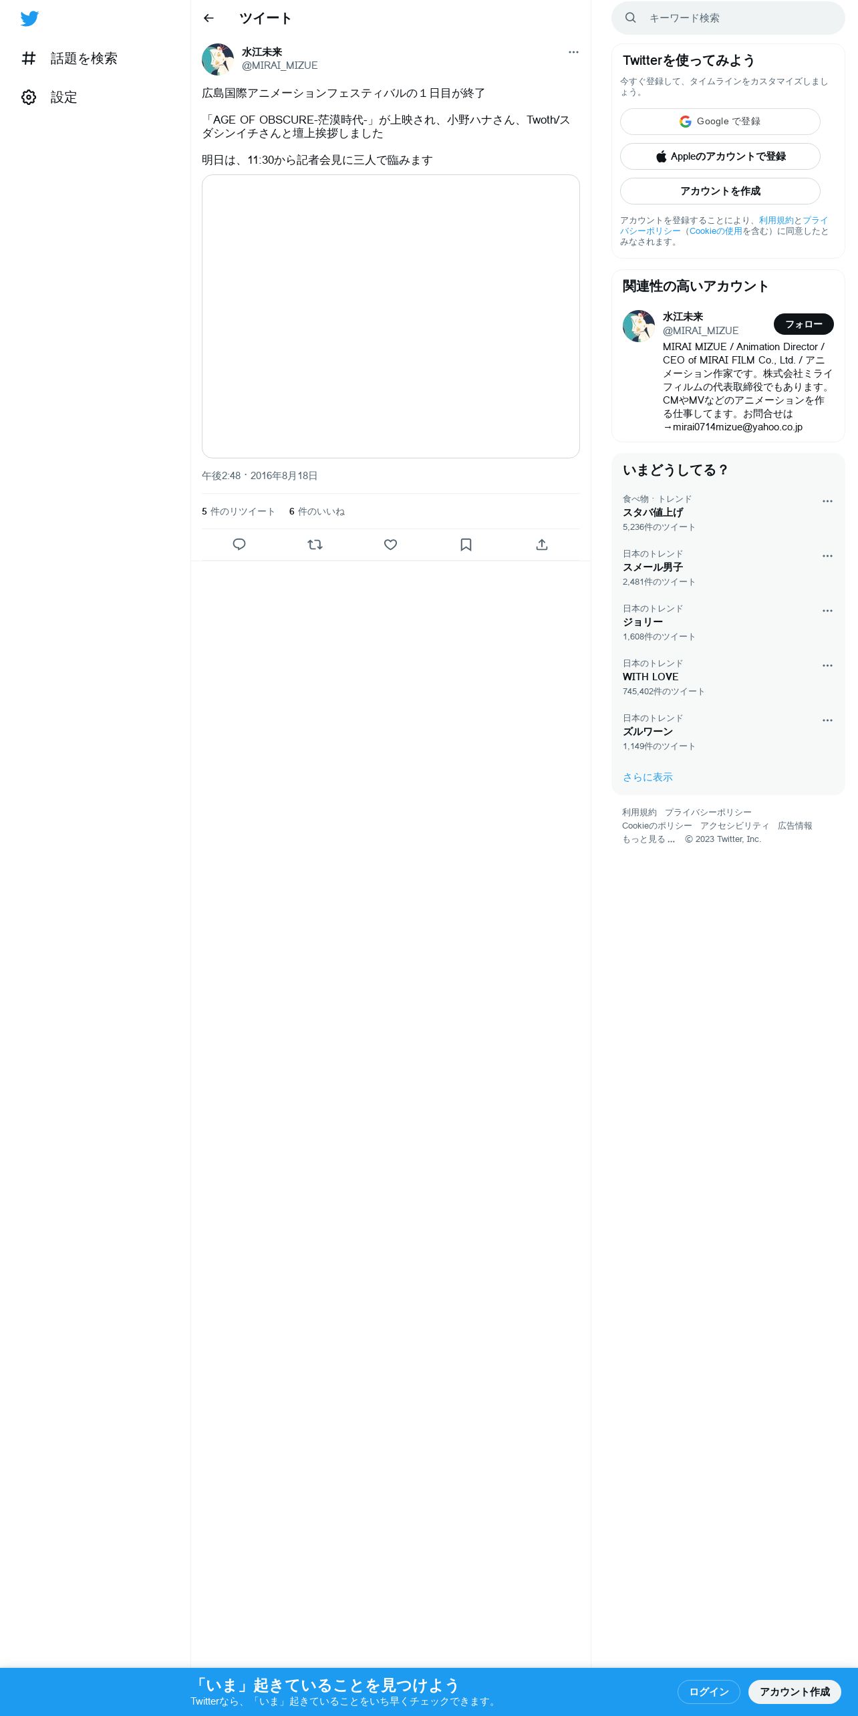Open more options for ズルワーン trend
The width and height of the screenshot is (858, 1716).
(x=827, y=720)
